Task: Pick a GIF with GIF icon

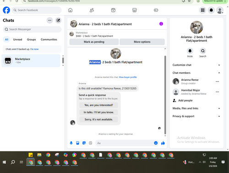Action: tap(91, 143)
